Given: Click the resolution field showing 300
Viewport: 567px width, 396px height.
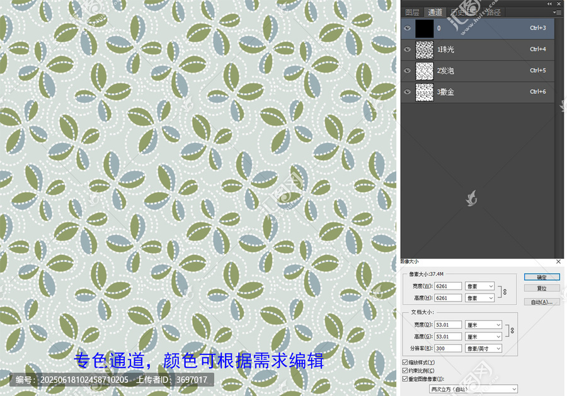Looking at the screenshot, I should [x=448, y=348].
